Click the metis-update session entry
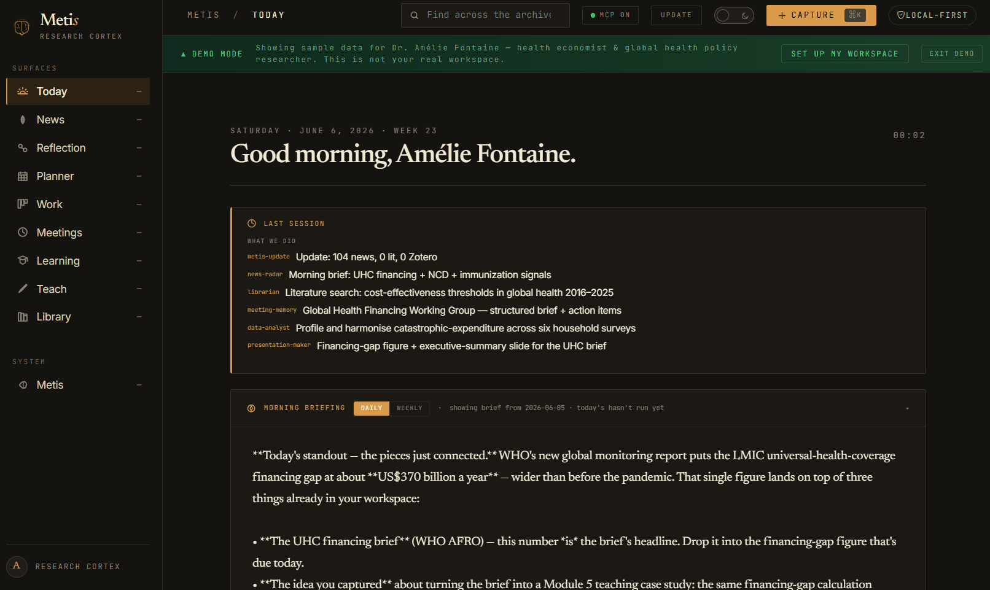The image size is (990, 590). pyautogui.click(x=342, y=257)
